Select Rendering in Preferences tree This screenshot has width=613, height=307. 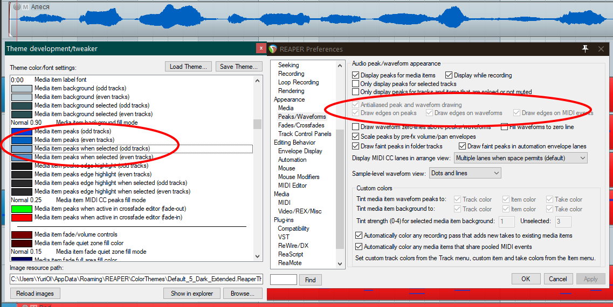tap(291, 91)
